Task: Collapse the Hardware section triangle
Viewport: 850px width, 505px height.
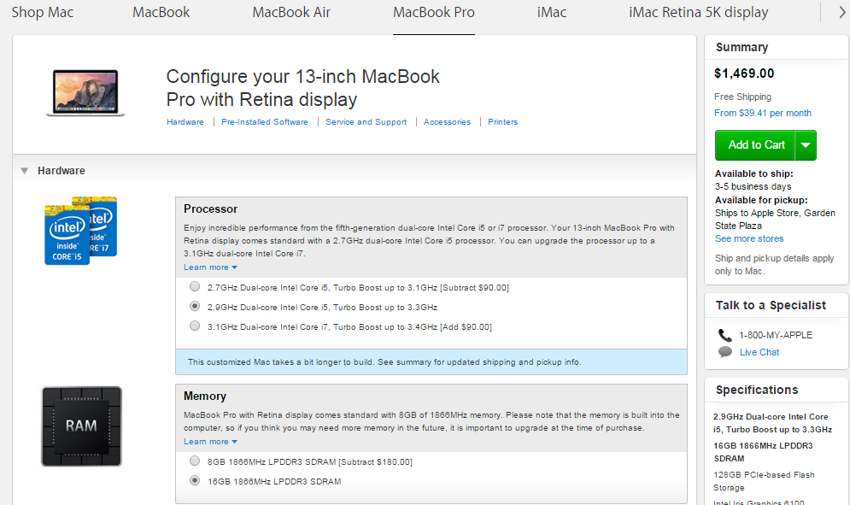Action: 25,171
